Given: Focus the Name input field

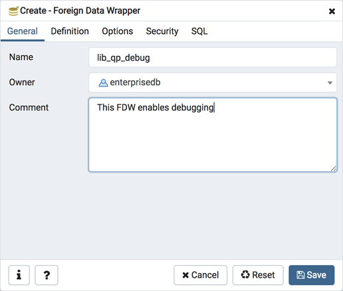Looking at the screenshot, I should coord(213,57).
